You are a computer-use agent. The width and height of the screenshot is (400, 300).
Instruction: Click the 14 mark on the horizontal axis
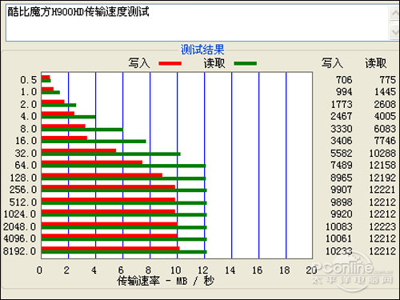tap(230, 270)
